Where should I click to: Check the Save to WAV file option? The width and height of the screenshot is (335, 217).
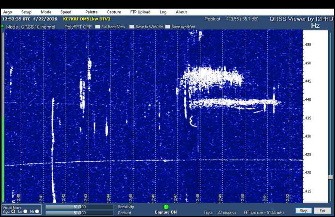click(x=132, y=27)
